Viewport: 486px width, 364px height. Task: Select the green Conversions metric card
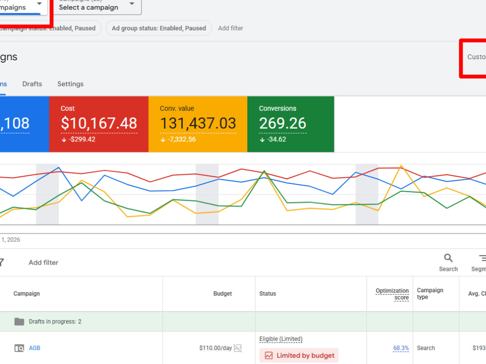tap(291, 124)
